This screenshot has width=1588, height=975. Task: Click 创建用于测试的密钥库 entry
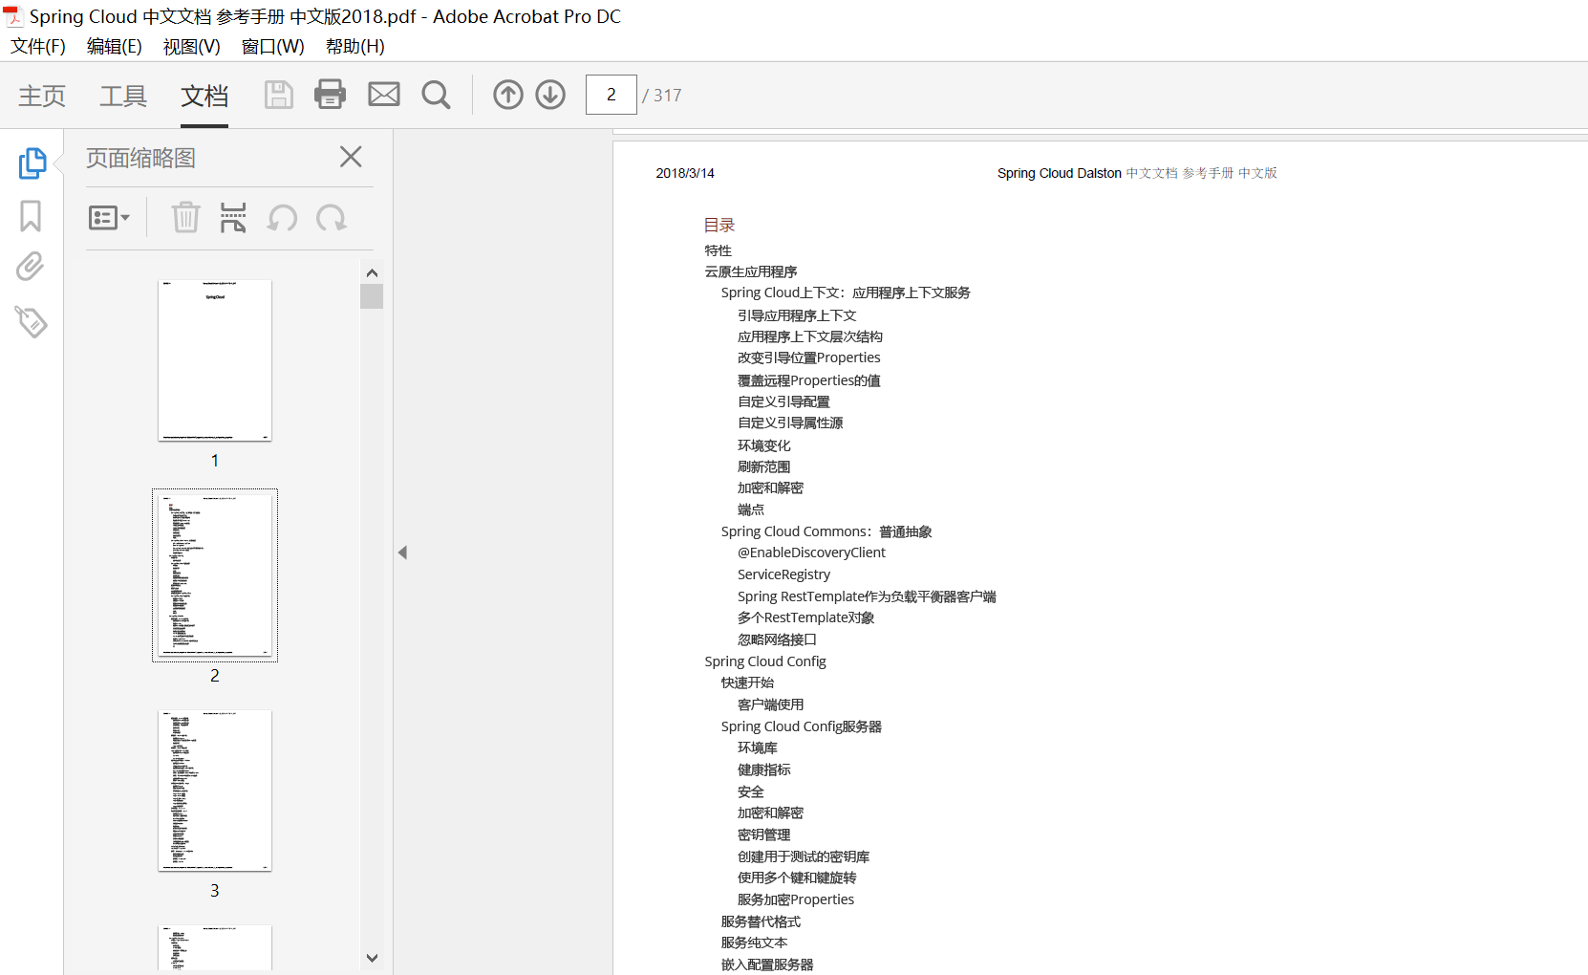(x=804, y=856)
